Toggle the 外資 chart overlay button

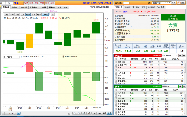(x=12, y=15)
